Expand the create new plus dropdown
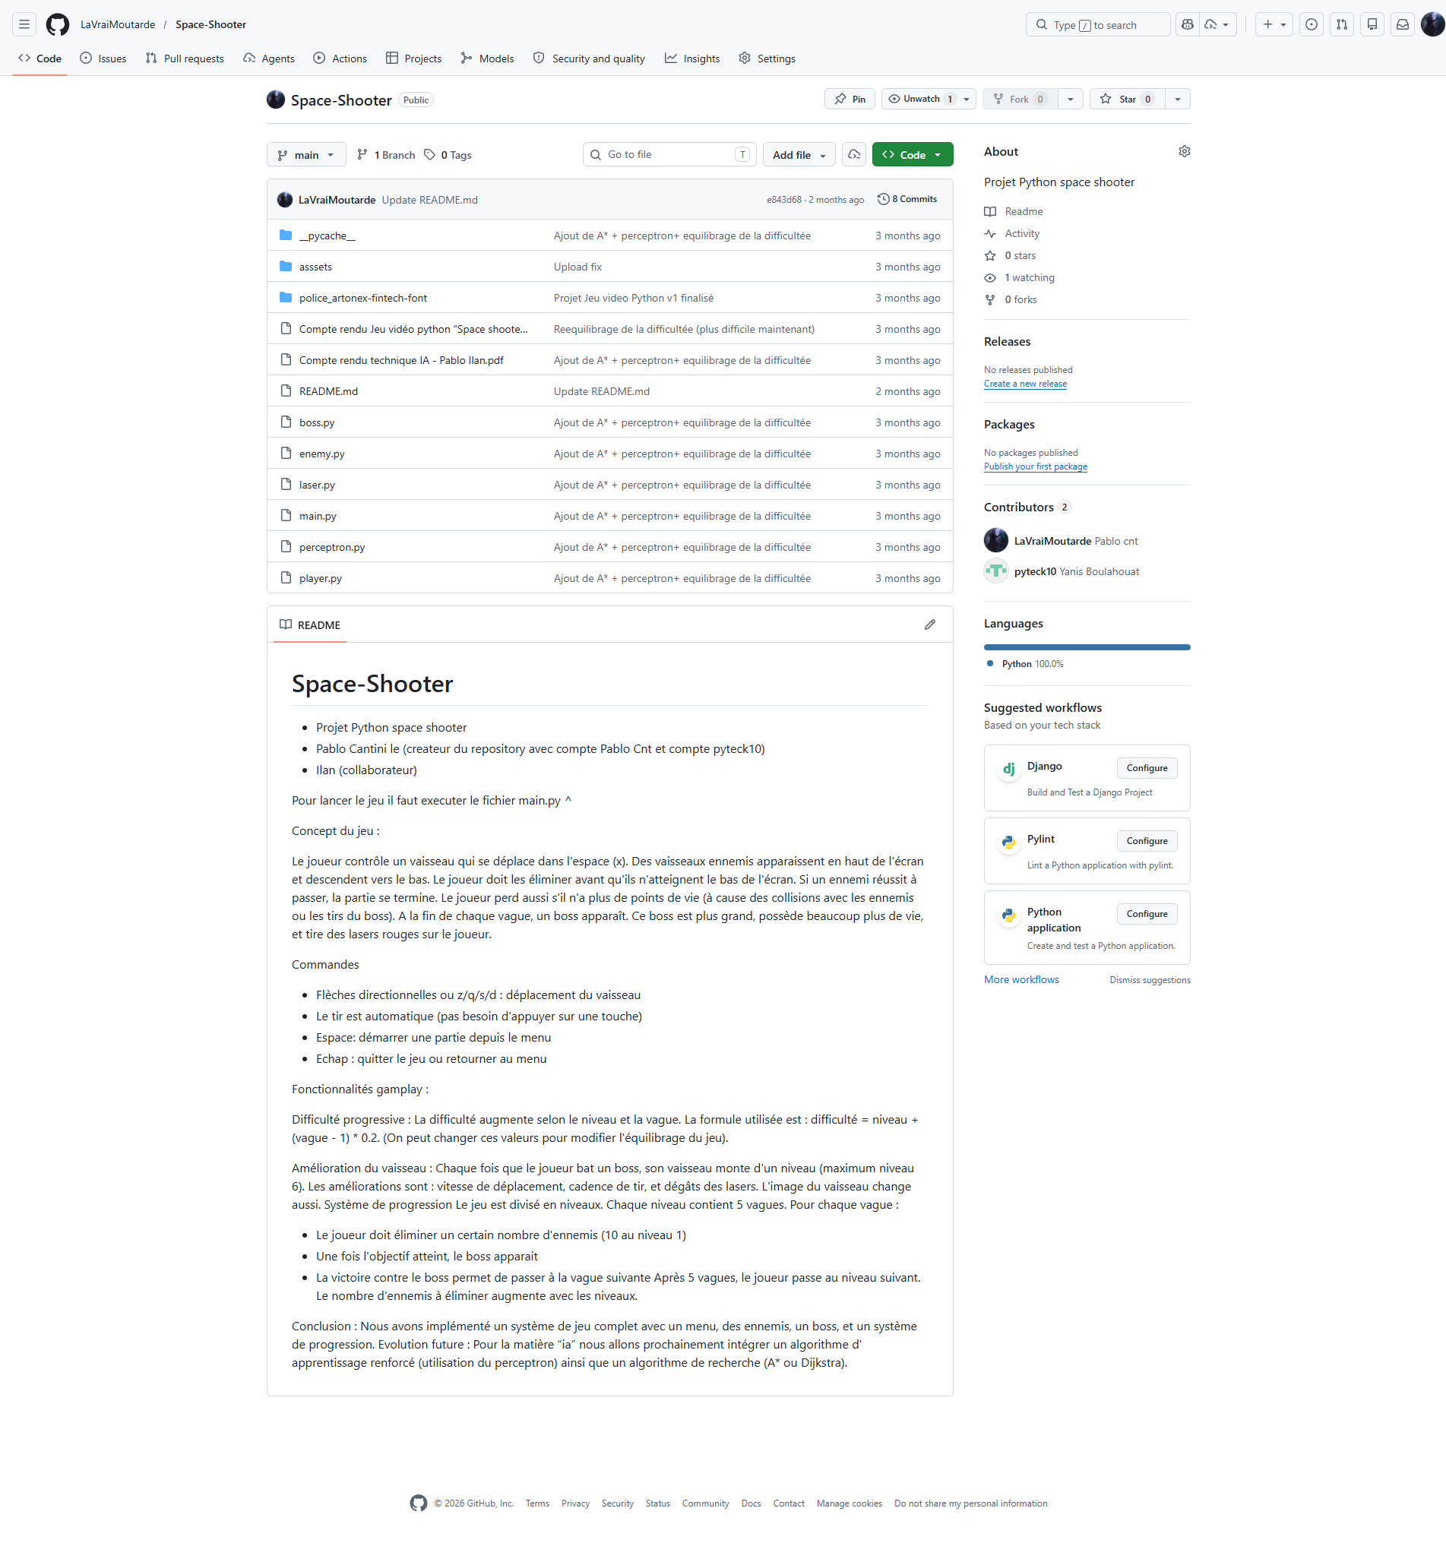The image size is (1446, 1543). coord(1274,25)
